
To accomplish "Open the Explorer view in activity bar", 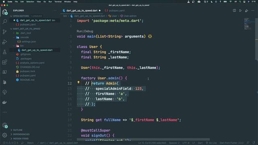I will click(x=4, y=12).
